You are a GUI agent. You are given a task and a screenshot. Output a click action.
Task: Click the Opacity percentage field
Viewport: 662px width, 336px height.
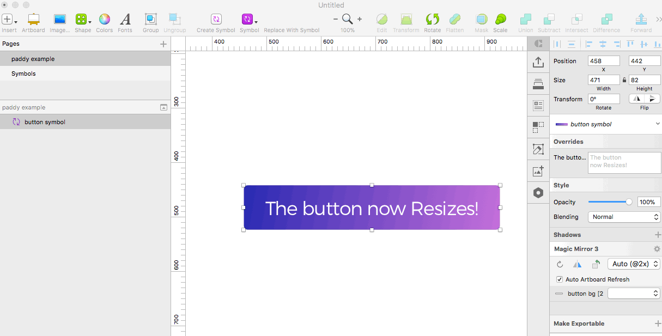[649, 202]
